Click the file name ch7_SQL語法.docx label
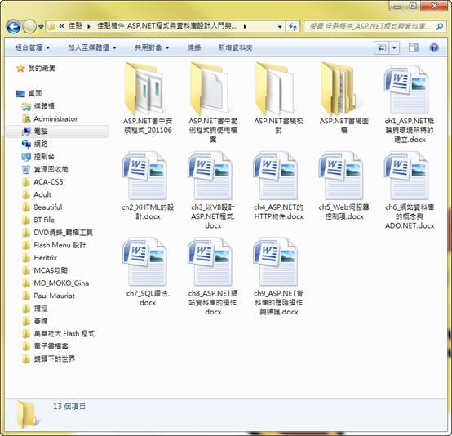Image resolution: width=452 pixels, height=436 pixels. tap(148, 298)
